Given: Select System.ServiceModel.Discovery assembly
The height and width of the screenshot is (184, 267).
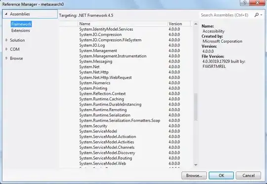Looking at the screenshot, I should (126, 153).
